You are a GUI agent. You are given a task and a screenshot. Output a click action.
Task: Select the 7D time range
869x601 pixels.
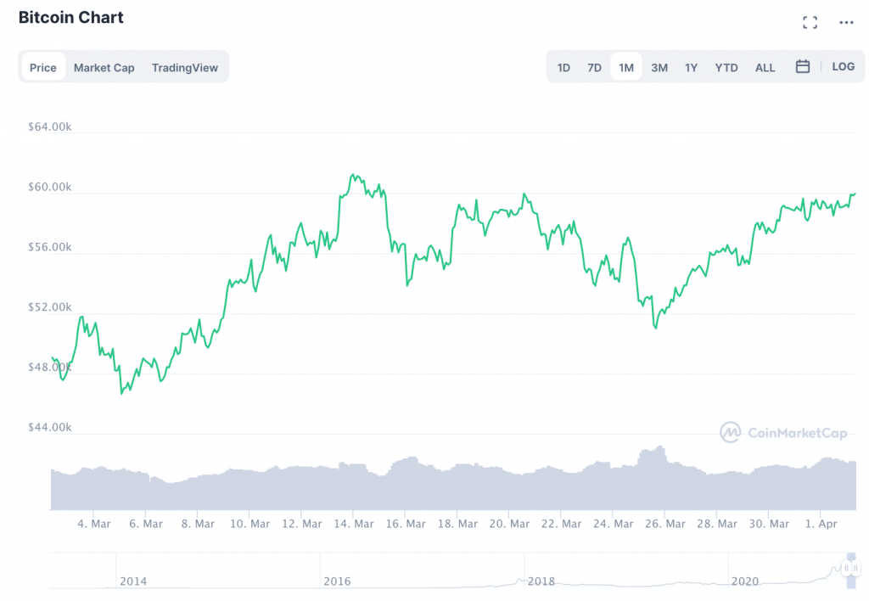[594, 67]
